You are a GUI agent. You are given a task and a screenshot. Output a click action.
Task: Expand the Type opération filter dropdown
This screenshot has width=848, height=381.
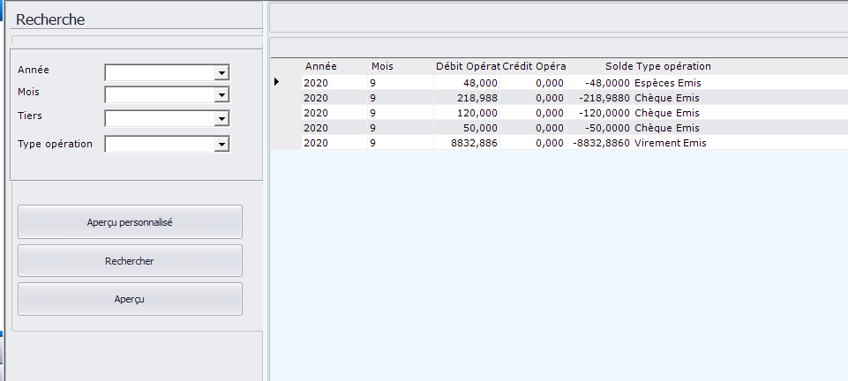coord(221,144)
